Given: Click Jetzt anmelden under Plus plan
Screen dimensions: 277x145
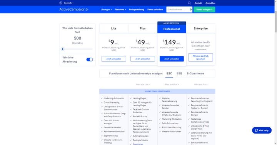Looking at the screenshot, I should point(143,59).
